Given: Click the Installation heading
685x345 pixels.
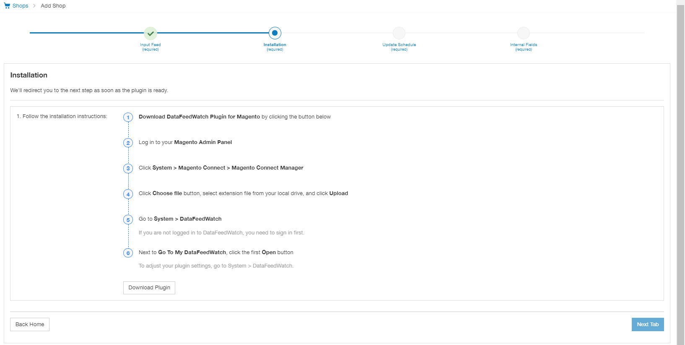Looking at the screenshot, I should click(29, 75).
